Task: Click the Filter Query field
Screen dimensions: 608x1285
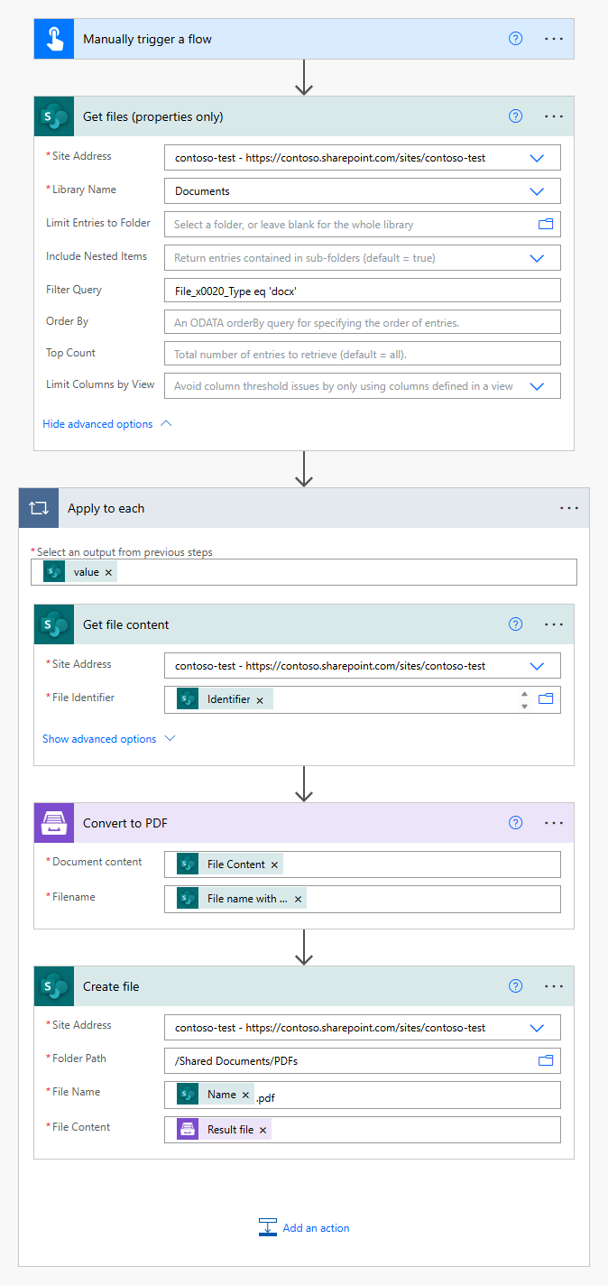Action: (x=363, y=291)
